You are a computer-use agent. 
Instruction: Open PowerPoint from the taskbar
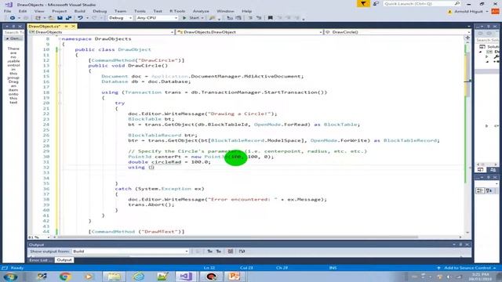coord(234,277)
